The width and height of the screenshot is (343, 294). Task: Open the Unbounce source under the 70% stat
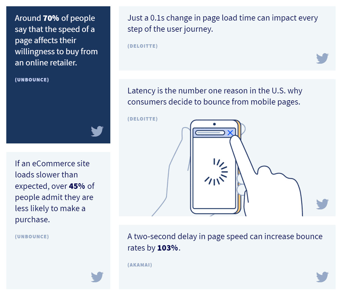click(32, 80)
